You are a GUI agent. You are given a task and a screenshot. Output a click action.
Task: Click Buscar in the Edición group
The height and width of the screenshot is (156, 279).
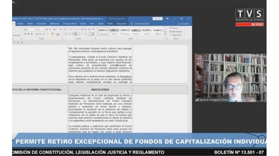pos(175,28)
